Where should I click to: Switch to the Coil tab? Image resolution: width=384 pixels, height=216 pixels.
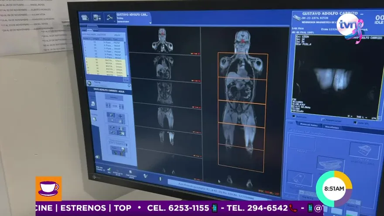click(291, 123)
